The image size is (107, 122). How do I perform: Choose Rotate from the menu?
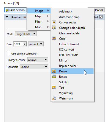click(72, 77)
